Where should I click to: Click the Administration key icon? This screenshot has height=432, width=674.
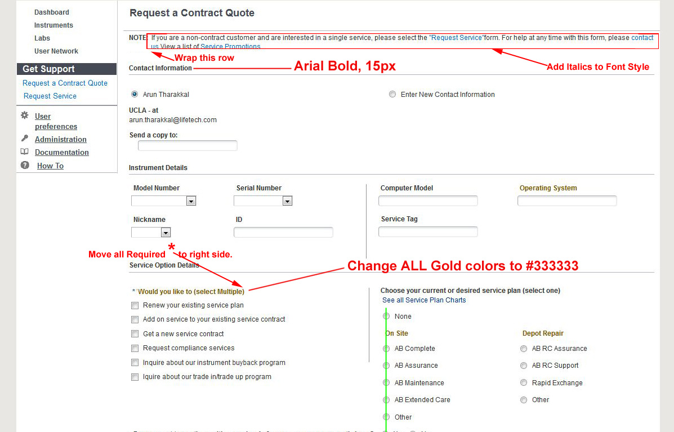[25, 139]
